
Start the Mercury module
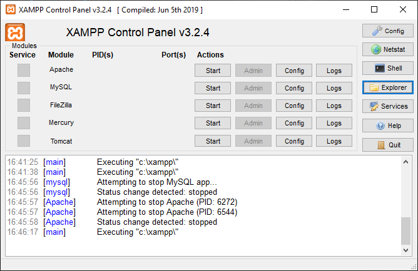[213, 123]
